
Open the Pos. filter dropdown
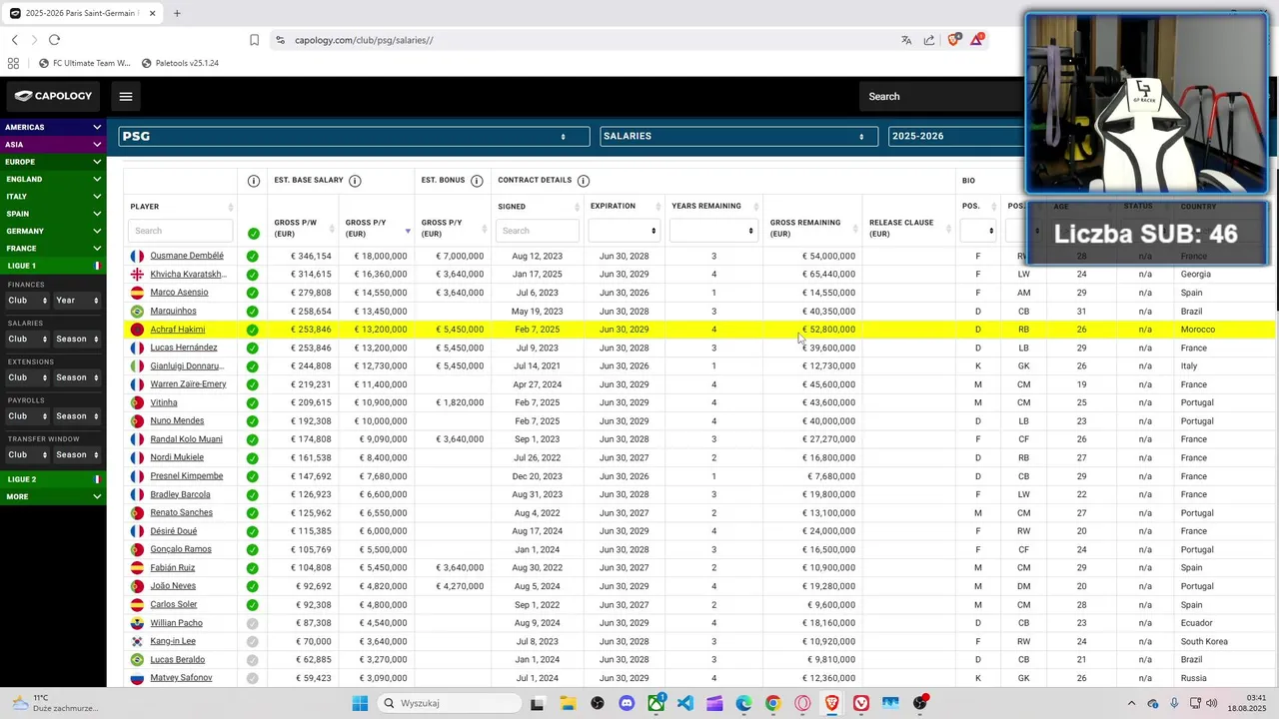(x=977, y=231)
